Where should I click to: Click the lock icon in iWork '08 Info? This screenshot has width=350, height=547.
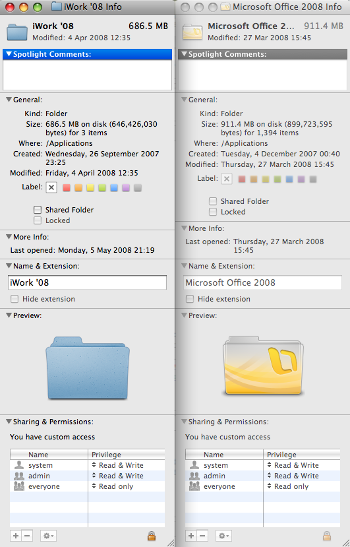click(152, 536)
